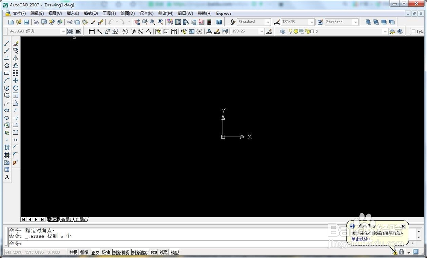Select the Mirror tool
Viewport: 427px width, 258px height.
[15, 58]
